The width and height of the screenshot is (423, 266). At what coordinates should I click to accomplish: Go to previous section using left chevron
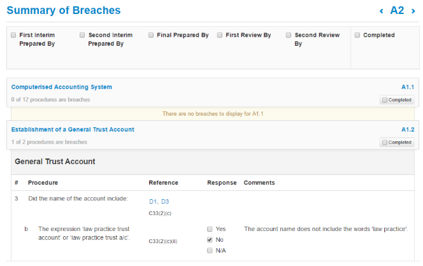pos(381,11)
